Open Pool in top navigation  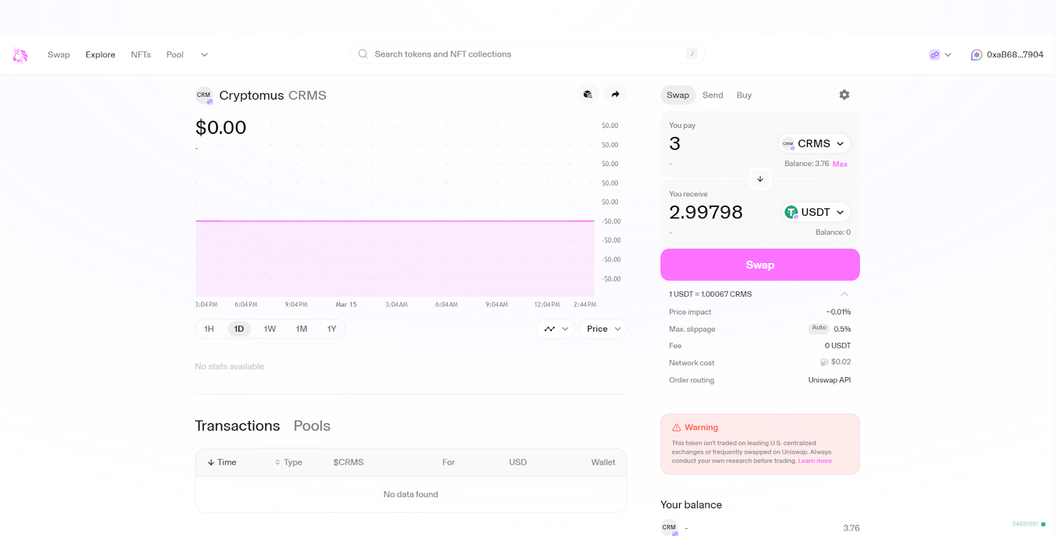(175, 55)
